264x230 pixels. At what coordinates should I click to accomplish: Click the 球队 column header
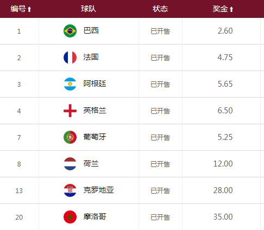[89, 9]
